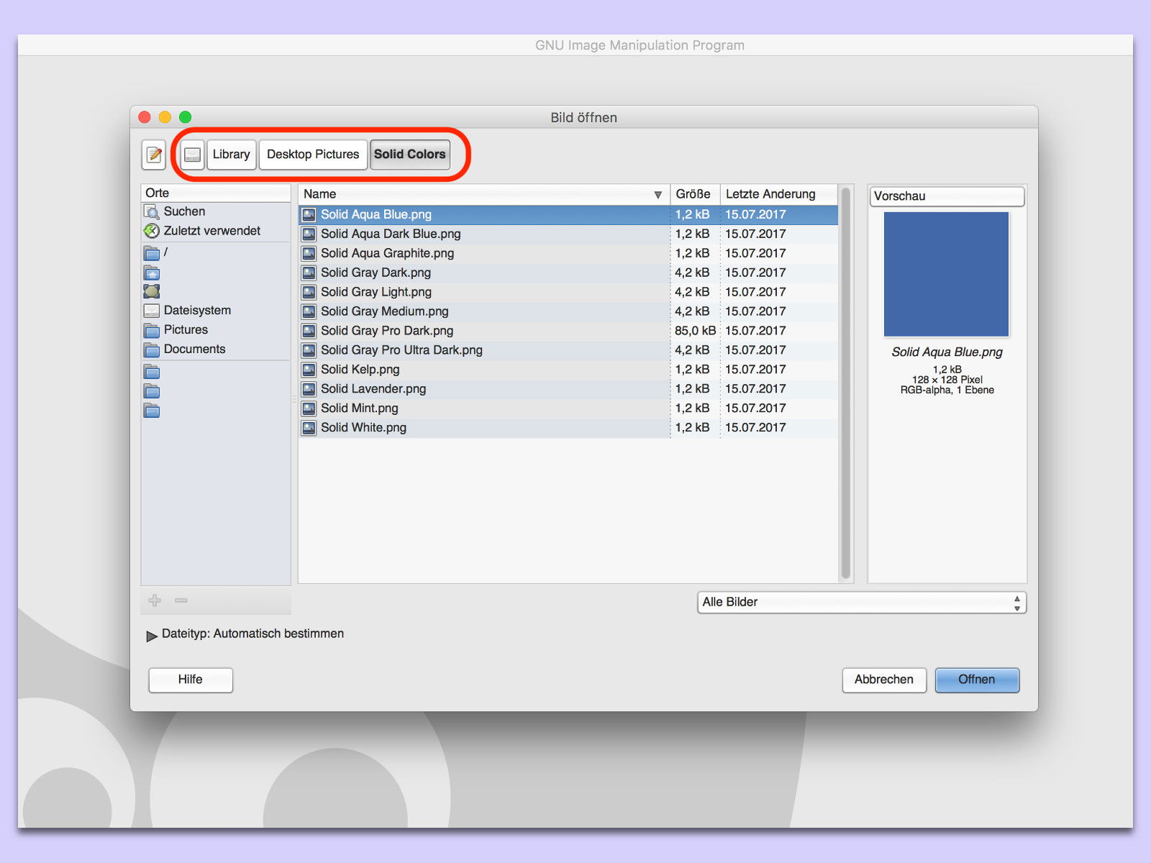
Task: Click the file icon of Solid Gray Dark.png
Action: (309, 273)
